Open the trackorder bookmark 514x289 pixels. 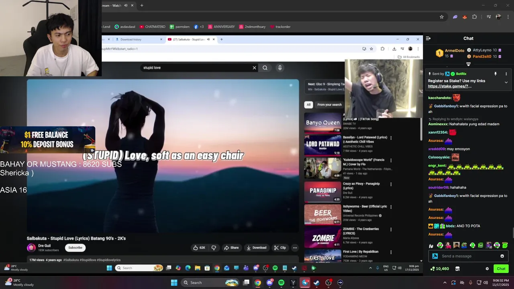[x=280, y=27]
